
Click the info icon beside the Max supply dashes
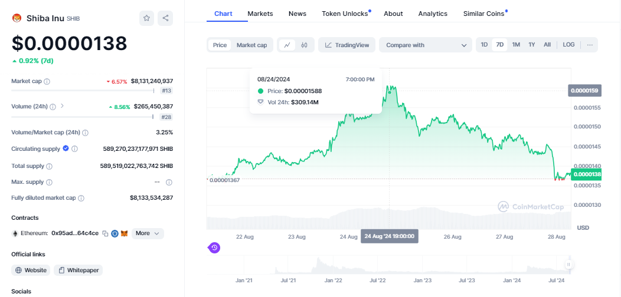[x=169, y=182]
